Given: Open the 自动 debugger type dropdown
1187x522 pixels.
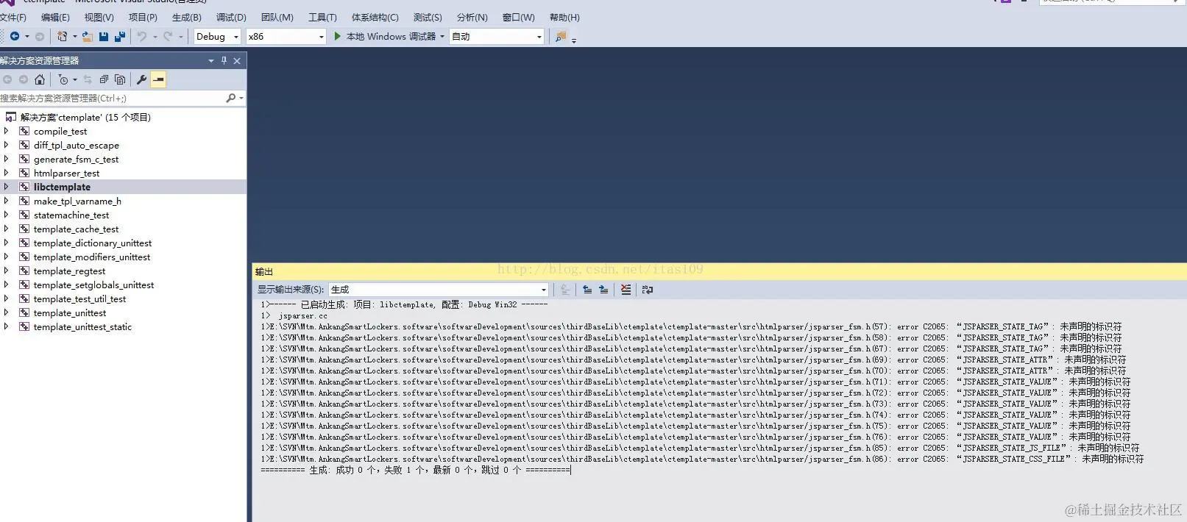Looking at the screenshot, I should (497, 36).
